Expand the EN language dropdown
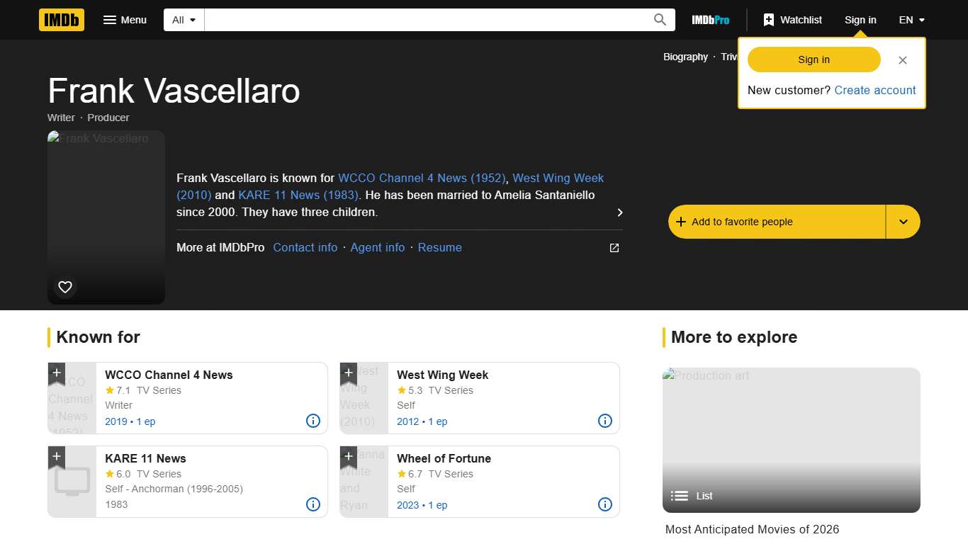 click(x=911, y=20)
